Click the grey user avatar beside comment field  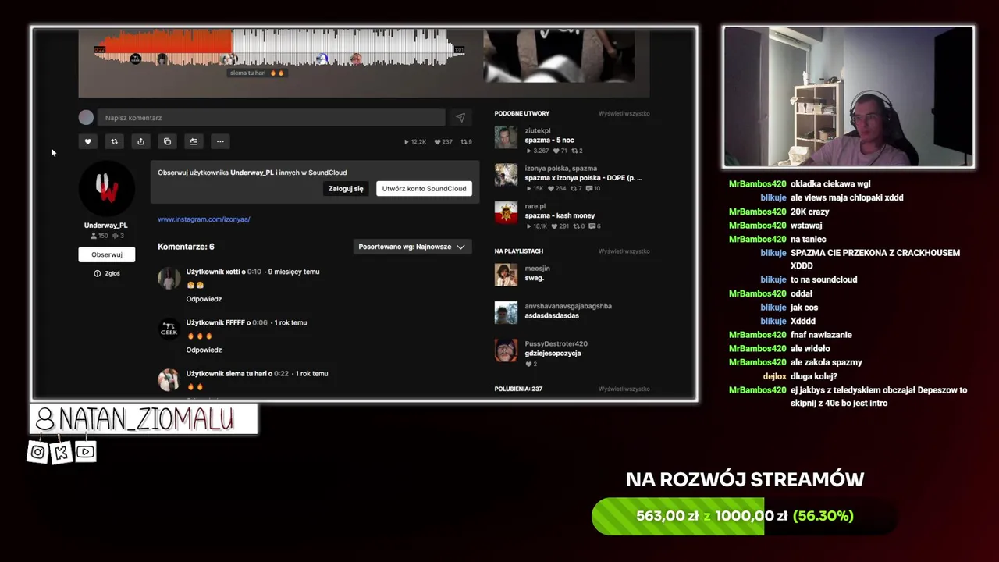[x=86, y=117]
